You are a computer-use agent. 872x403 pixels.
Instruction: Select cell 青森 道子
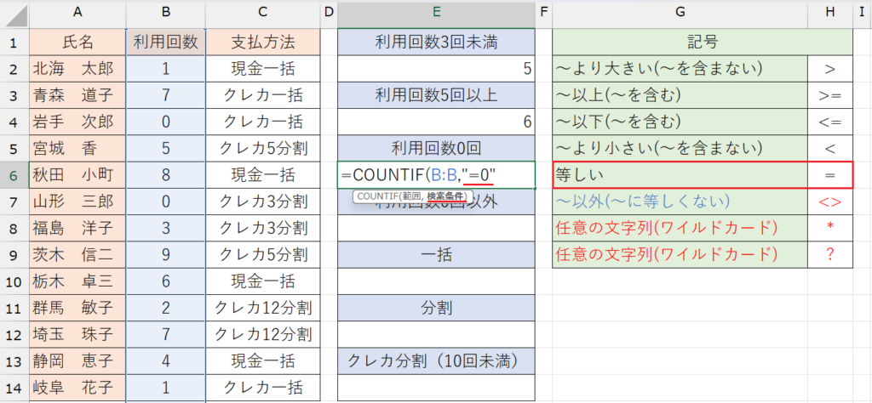click(77, 95)
